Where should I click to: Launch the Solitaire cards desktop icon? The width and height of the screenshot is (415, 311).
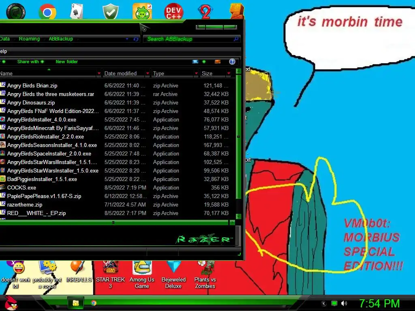(x=77, y=11)
